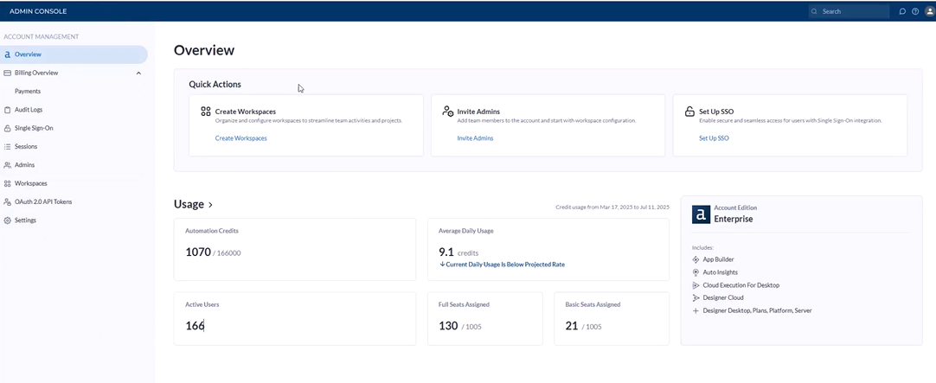The height and width of the screenshot is (383, 936).
Task: Click the Audit Logs sidebar icon
Action: 7,110
